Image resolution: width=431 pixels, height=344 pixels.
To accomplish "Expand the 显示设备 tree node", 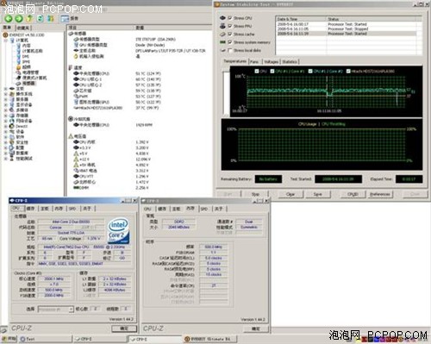I will pos(5,104).
